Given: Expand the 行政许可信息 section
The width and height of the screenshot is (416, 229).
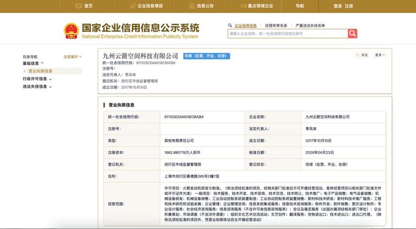Looking at the screenshot, I should [37, 79].
